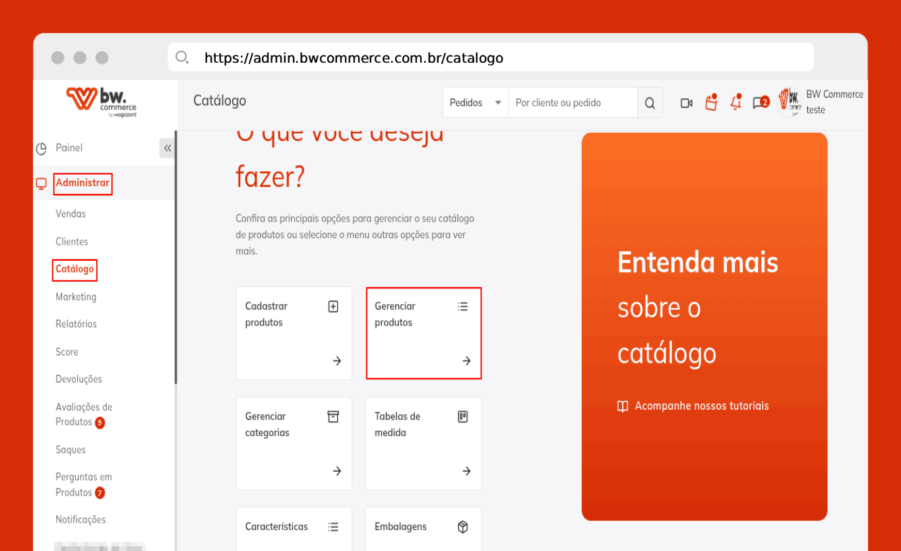Open Perguntas em Produtos
Image resolution: width=901 pixels, height=551 pixels.
84,484
